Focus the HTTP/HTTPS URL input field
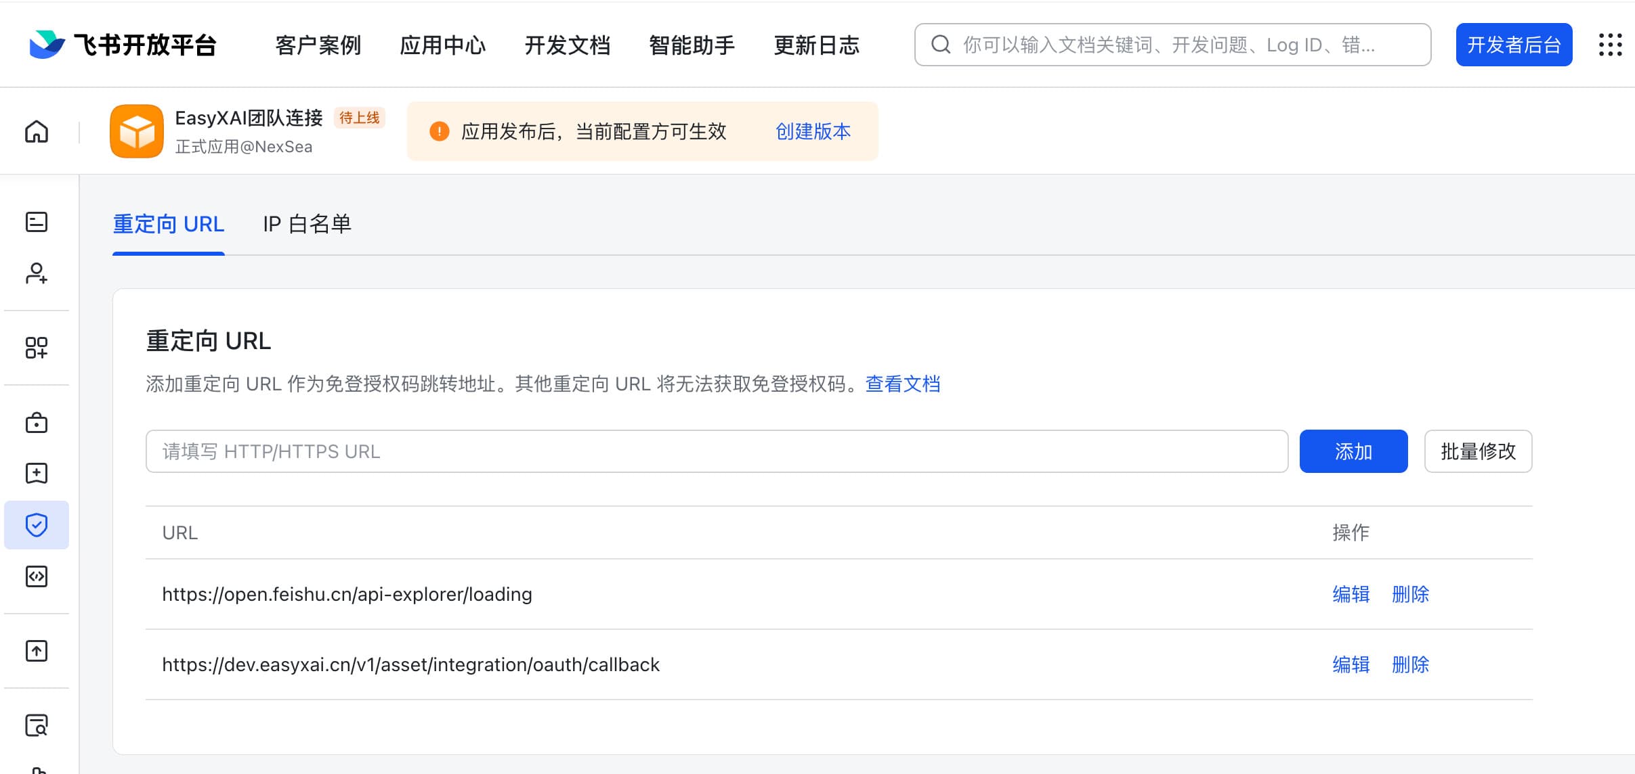Image resolution: width=1635 pixels, height=774 pixels. (717, 451)
